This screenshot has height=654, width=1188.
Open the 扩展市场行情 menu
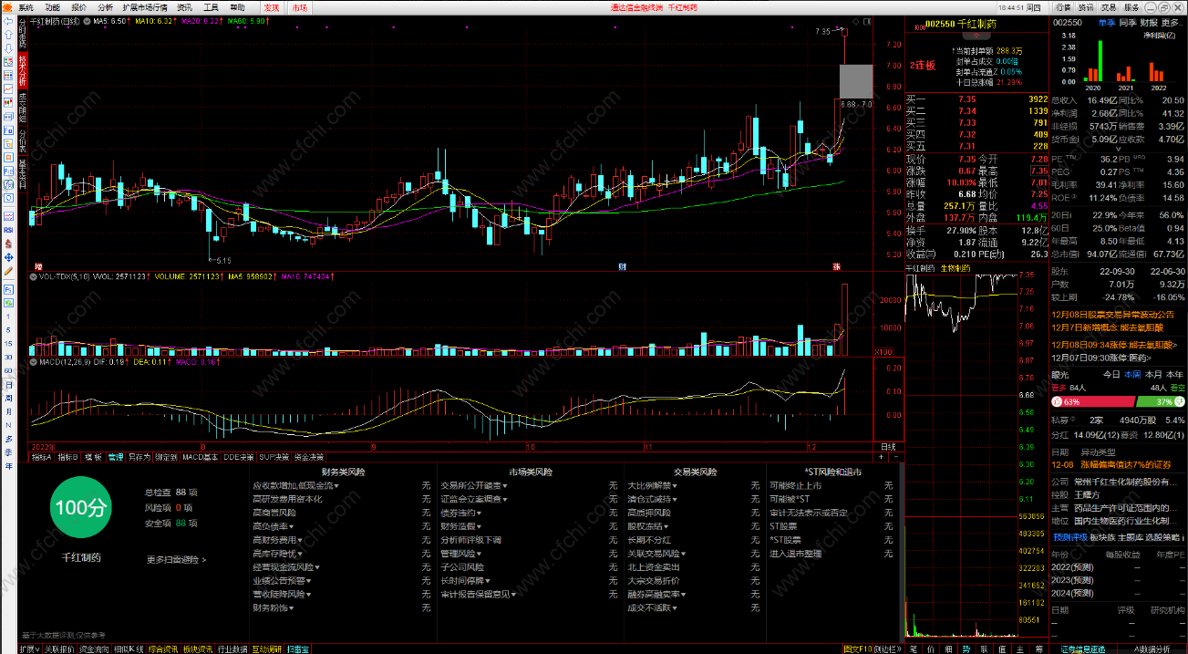(x=145, y=6)
